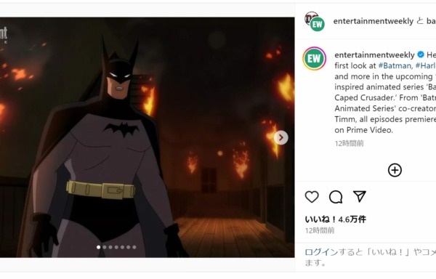Click the blue verified badge
The image size is (436, 279).
click(421, 54)
